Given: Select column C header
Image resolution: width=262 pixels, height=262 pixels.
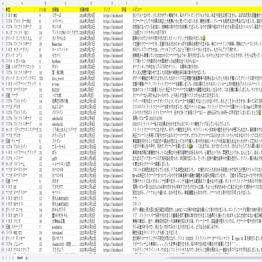Looking at the screenshot, I should point(65,3).
